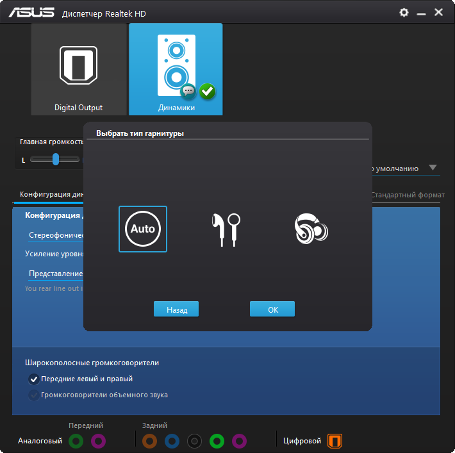Select the Digital Output device
The height and width of the screenshot is (453, 455).
79,69
